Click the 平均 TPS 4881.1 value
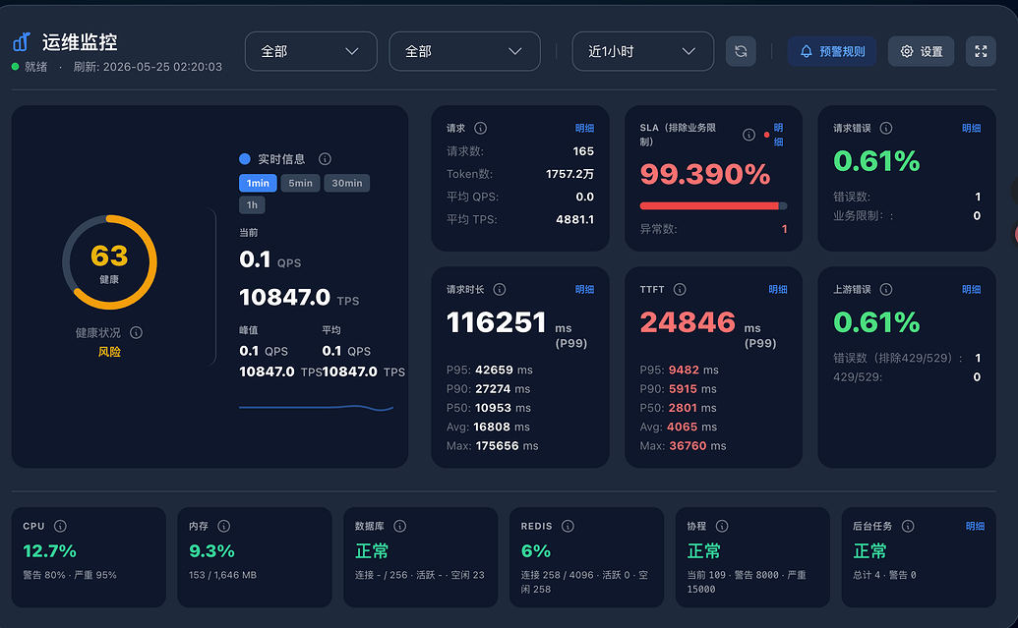 click(x=574, y=219)
